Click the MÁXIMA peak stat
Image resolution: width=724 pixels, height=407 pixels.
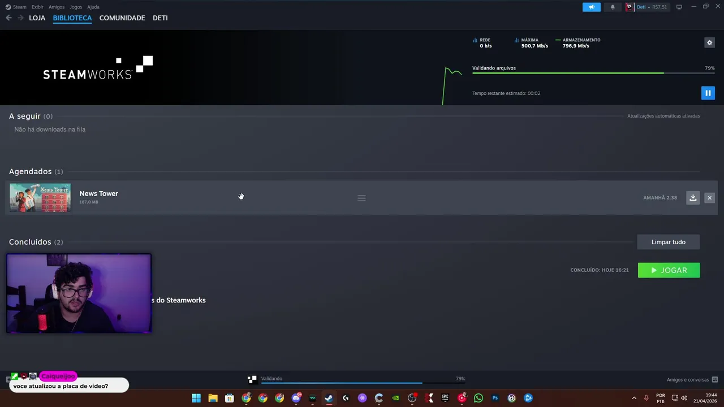pos(531,43)
